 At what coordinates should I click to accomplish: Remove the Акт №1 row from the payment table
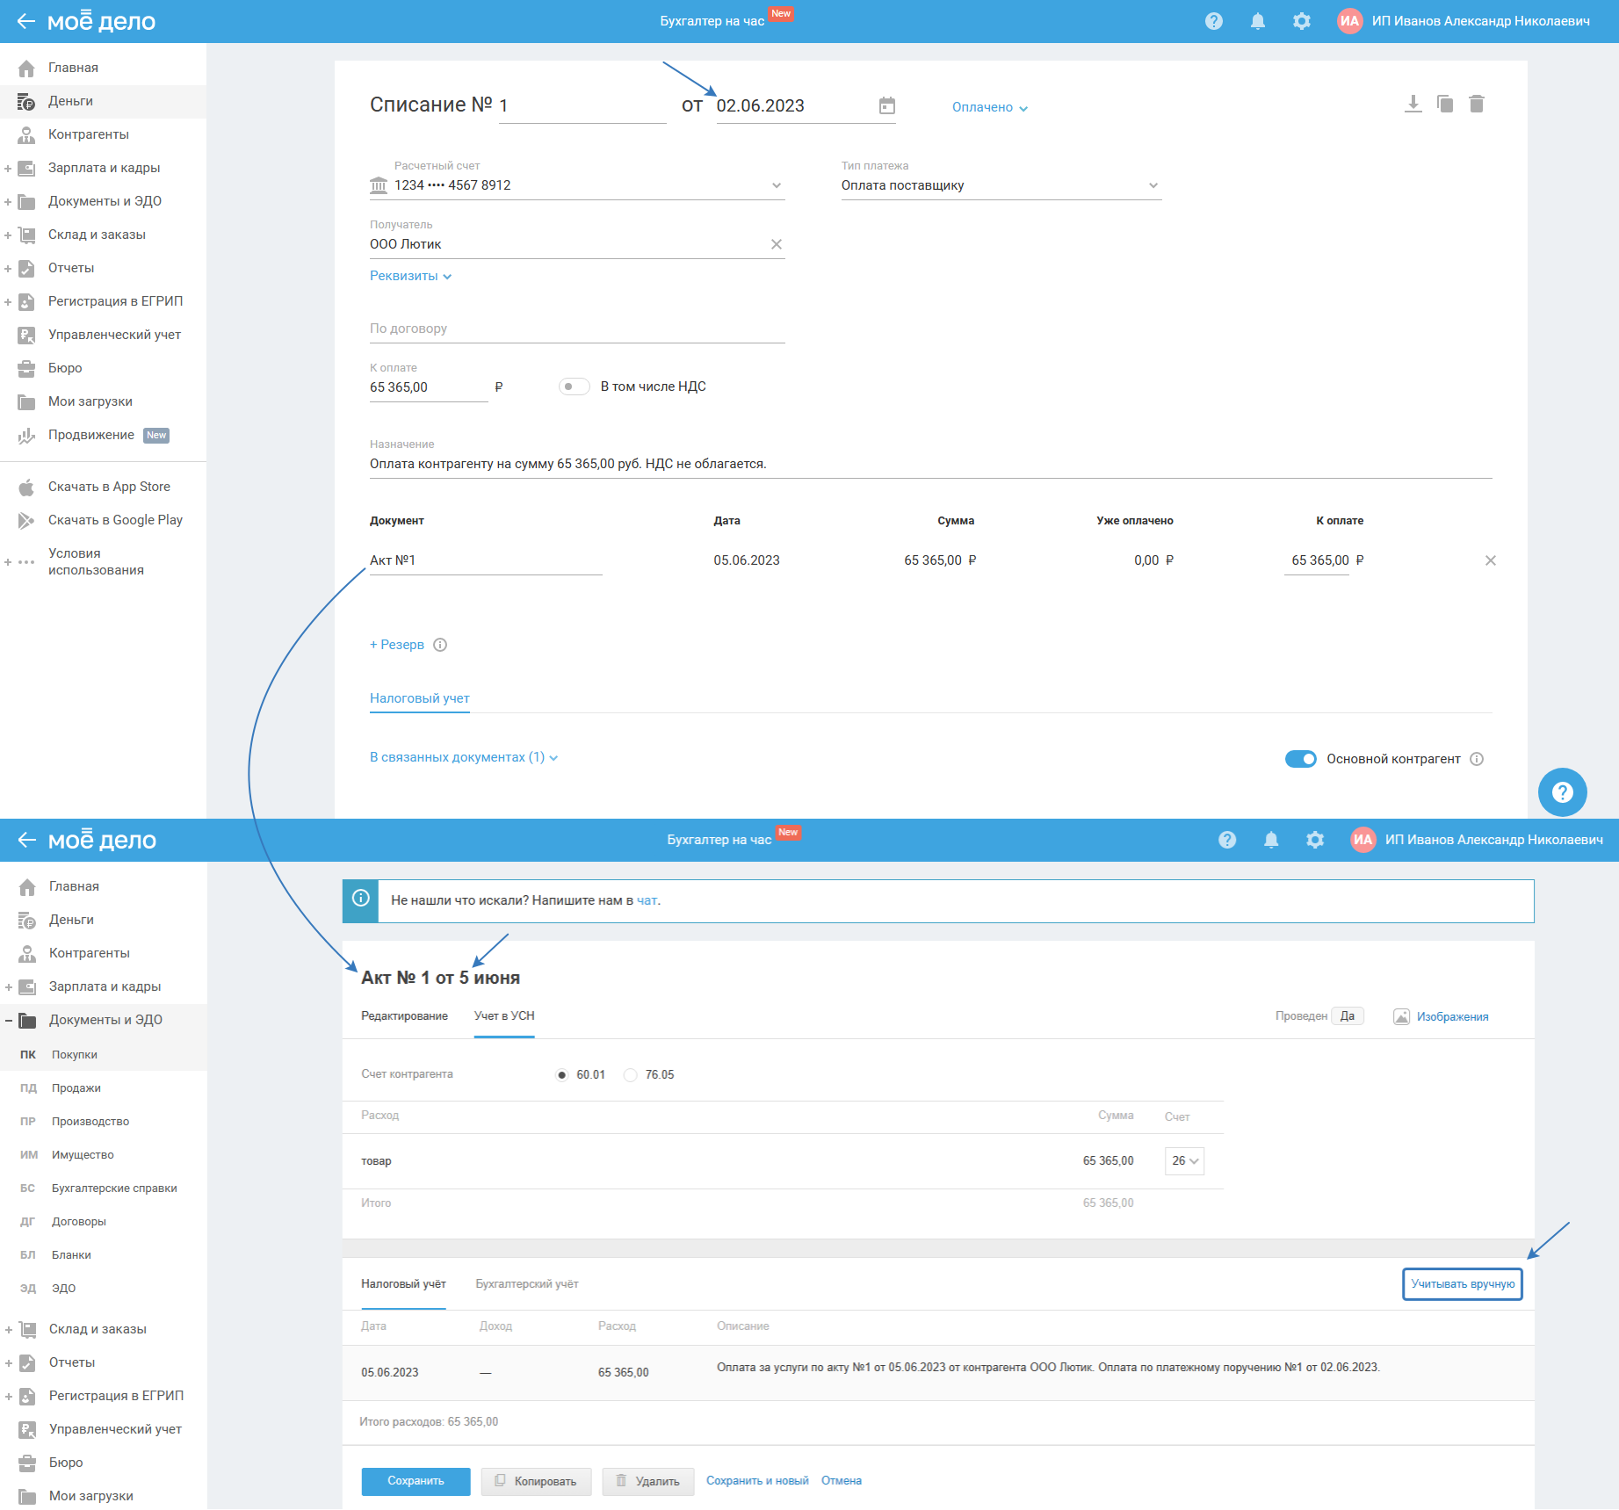pos(1491,560)
